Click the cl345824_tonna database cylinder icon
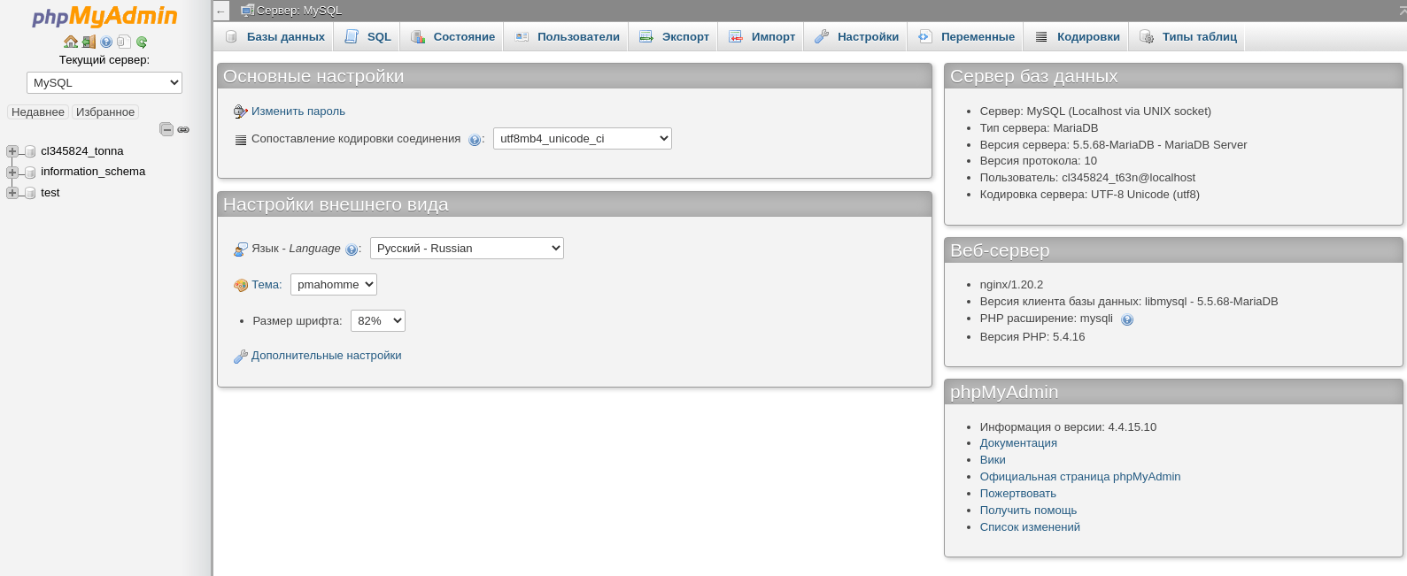Viewport: 1407px width, 576px height. (30, 151)
